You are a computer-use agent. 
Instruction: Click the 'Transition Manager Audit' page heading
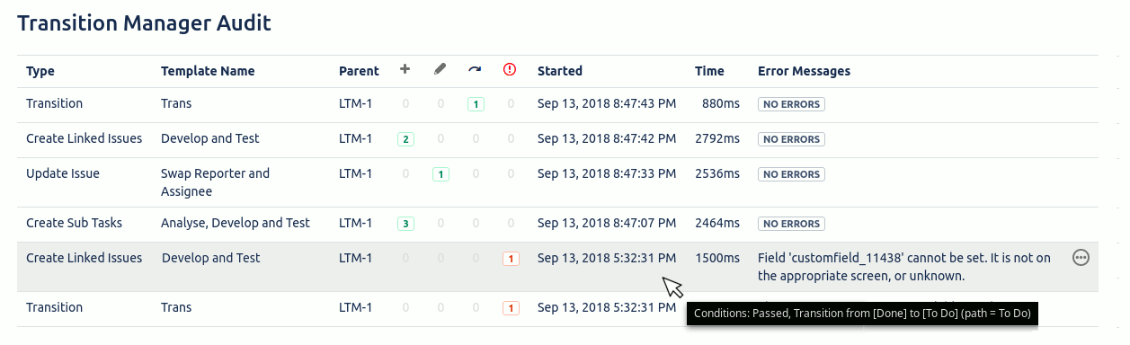(x=144, y=23)
